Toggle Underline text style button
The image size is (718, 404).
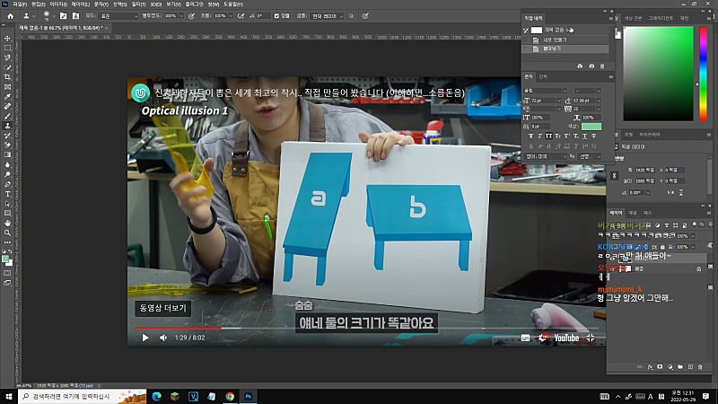click(585, 136)
